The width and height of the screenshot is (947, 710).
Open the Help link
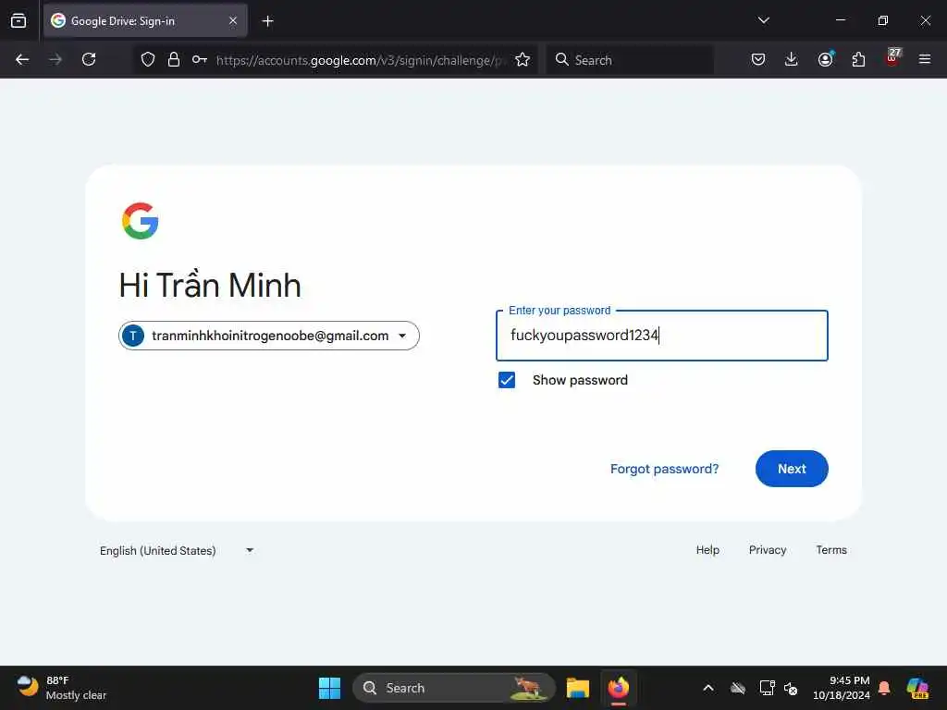pyautogui.click(x=707, y=550)
